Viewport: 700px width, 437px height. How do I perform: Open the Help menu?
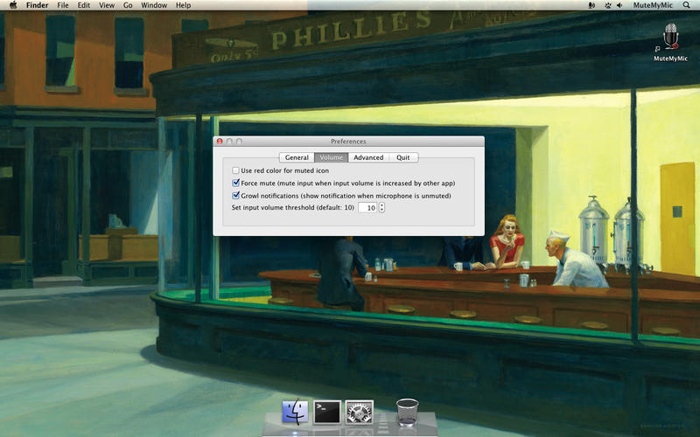184,5
